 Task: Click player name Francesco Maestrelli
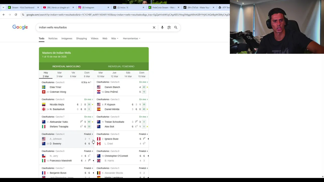pyautogui.click(x=60, y=161)
